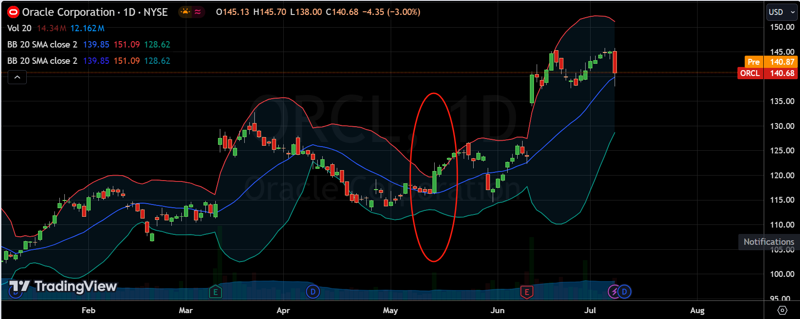Click the purple lightning marker in July
This screenshot has width=800, height=319.
tap(614, 292)
